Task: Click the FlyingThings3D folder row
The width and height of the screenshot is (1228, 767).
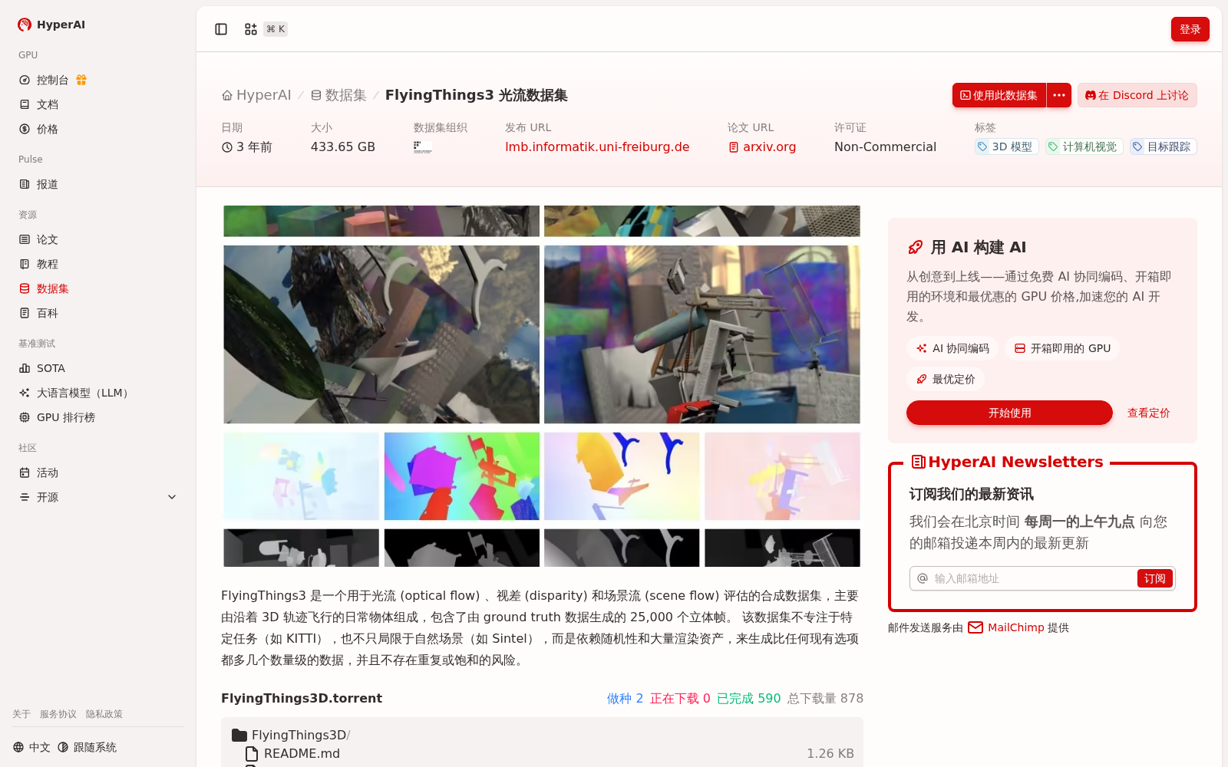Action: [542, 735]
